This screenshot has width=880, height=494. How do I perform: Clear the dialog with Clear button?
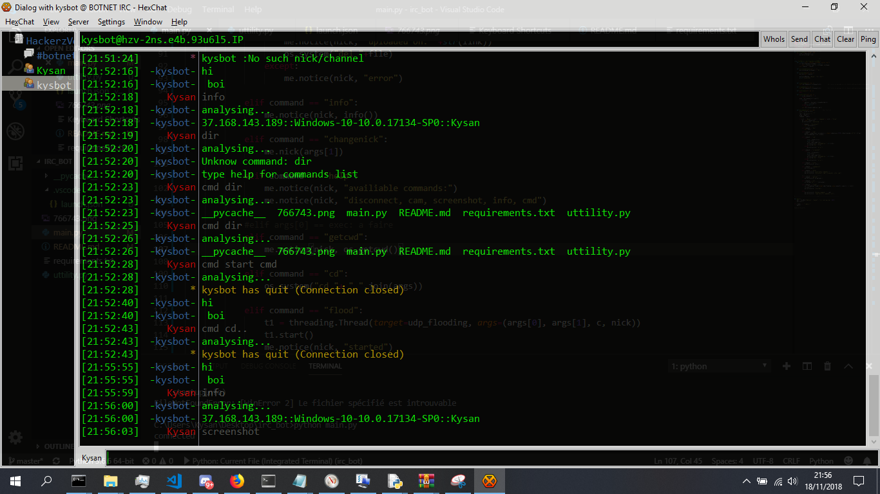(846, 39)
